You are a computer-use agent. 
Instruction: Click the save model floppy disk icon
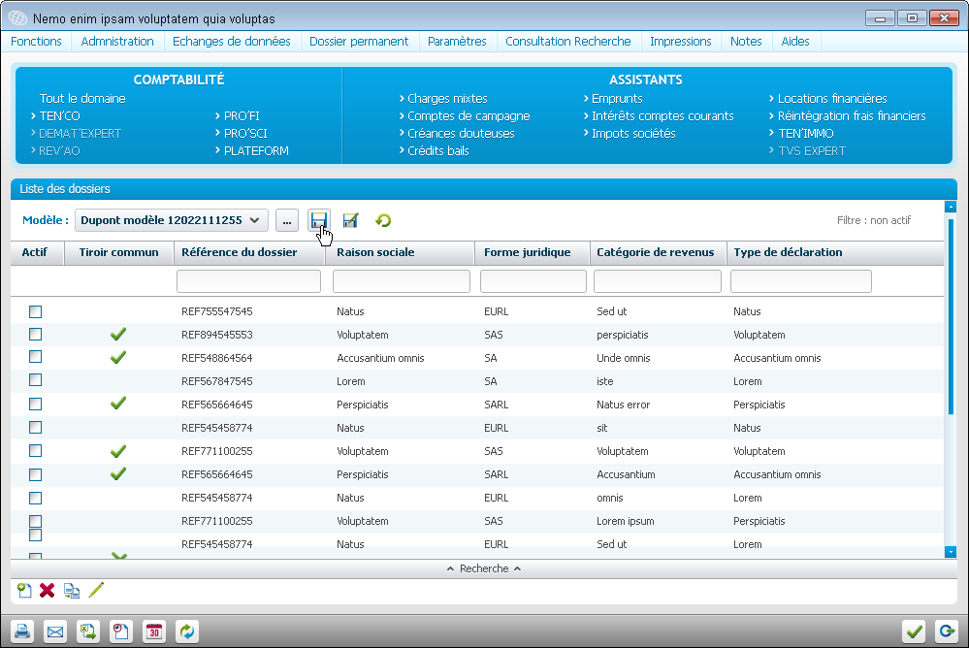pyautogui.click(x=318, y=220)
